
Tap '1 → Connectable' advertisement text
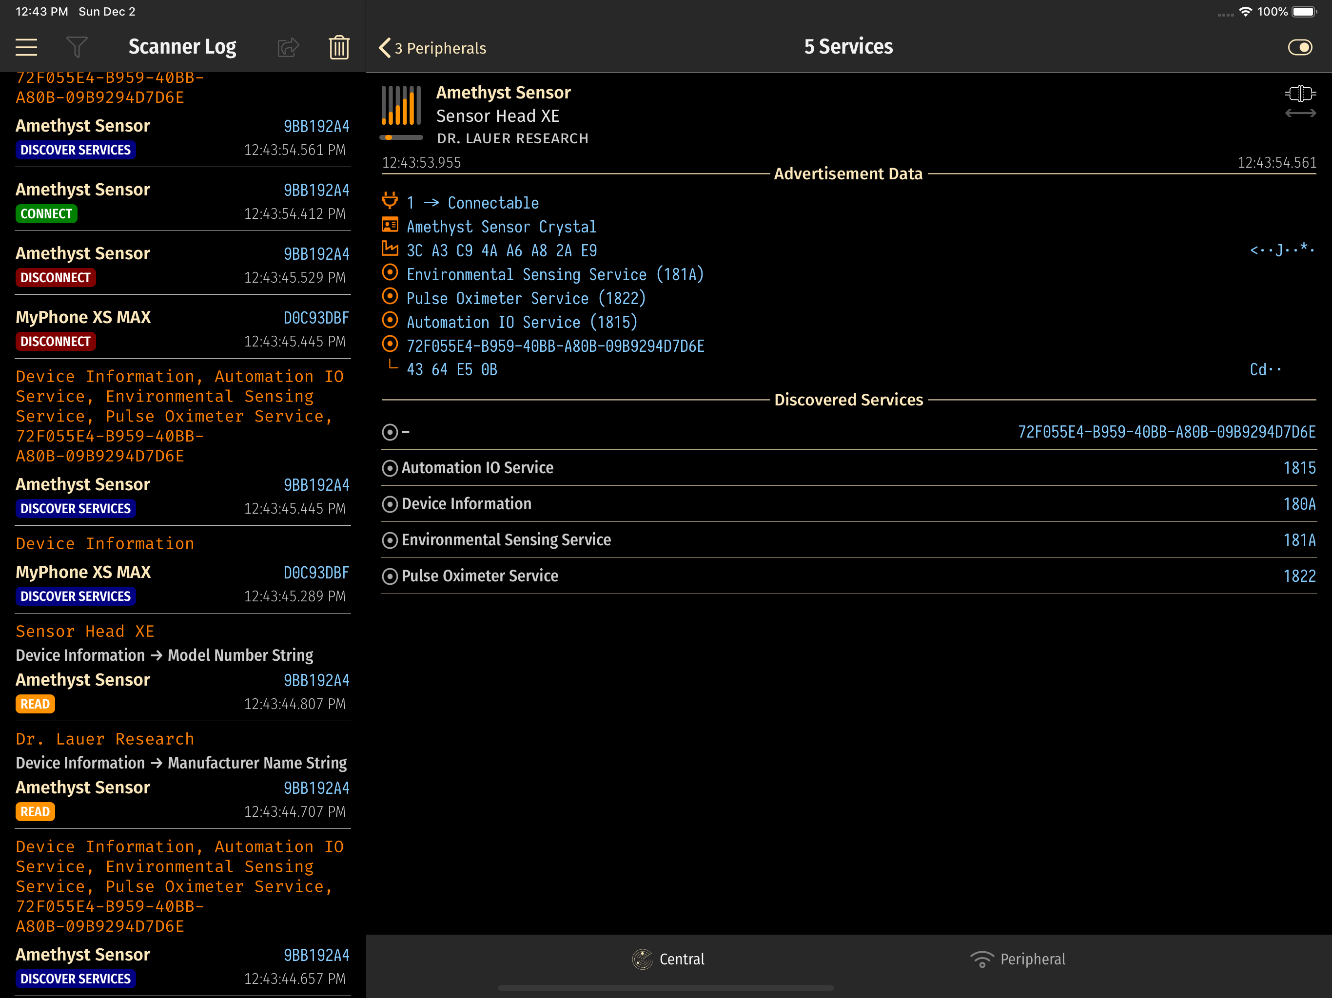click(473, 203)
